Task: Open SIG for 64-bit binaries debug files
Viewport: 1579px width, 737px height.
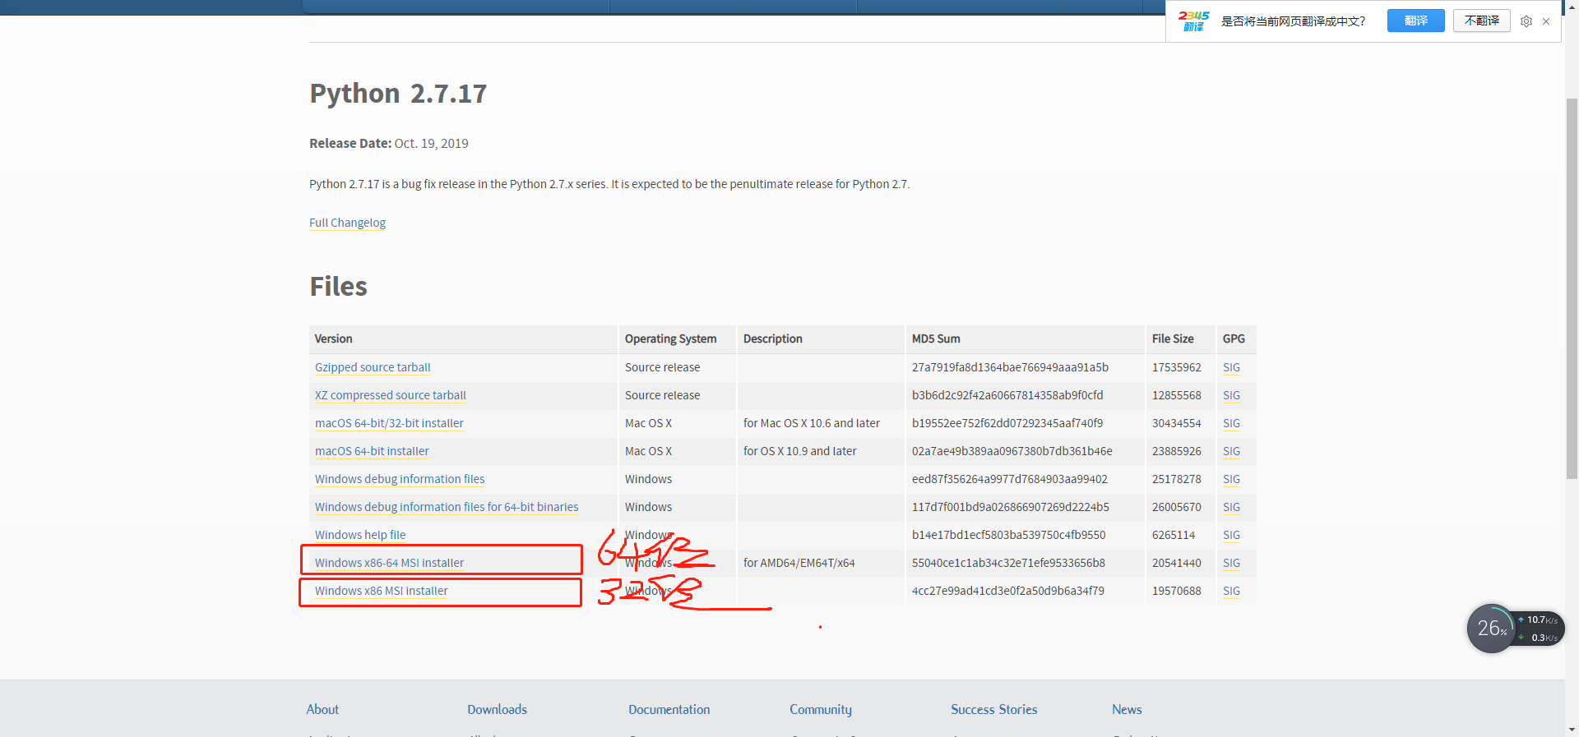Action: tap(1231, 507)
